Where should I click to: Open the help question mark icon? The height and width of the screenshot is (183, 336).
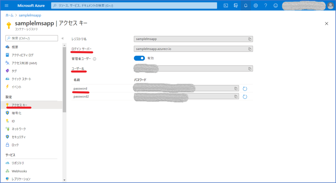click(x=266, y=6)
